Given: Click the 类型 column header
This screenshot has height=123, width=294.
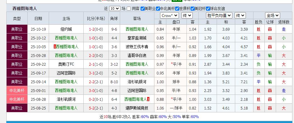Looking at the screenshot, I should tap(17, 18).
